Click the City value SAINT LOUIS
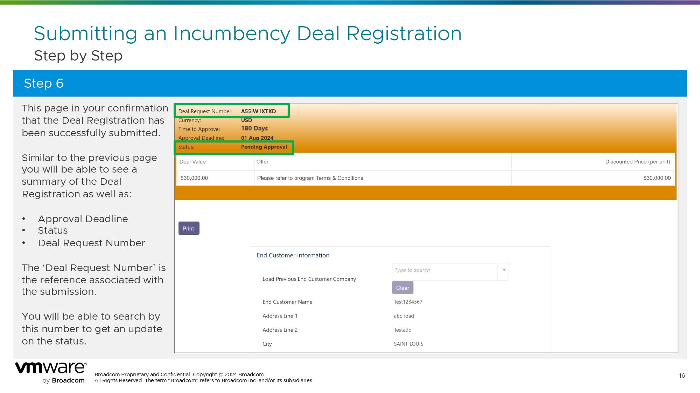The width and height of the screenshot is (700, 393). click(408, 344)
